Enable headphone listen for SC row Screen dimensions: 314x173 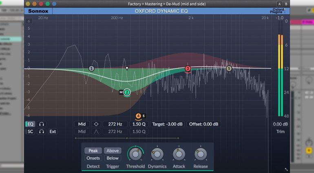tap(41, 131)
